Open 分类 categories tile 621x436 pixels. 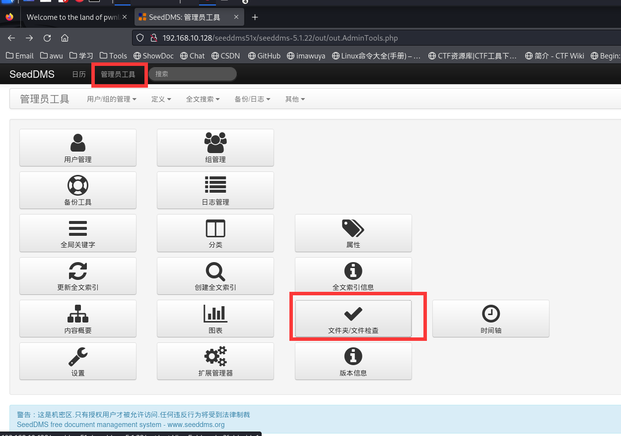[215, 233]
